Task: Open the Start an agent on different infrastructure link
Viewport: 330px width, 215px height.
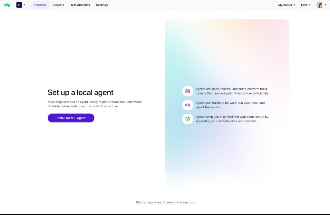Action: point(165,202)
